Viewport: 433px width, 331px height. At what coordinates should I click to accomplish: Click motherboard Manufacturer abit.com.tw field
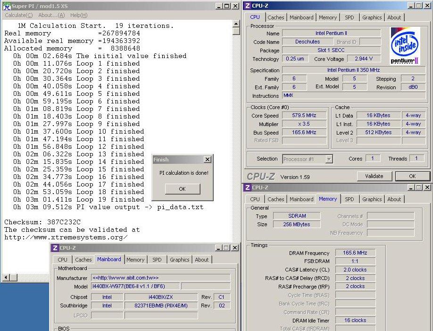pos(161,278)
